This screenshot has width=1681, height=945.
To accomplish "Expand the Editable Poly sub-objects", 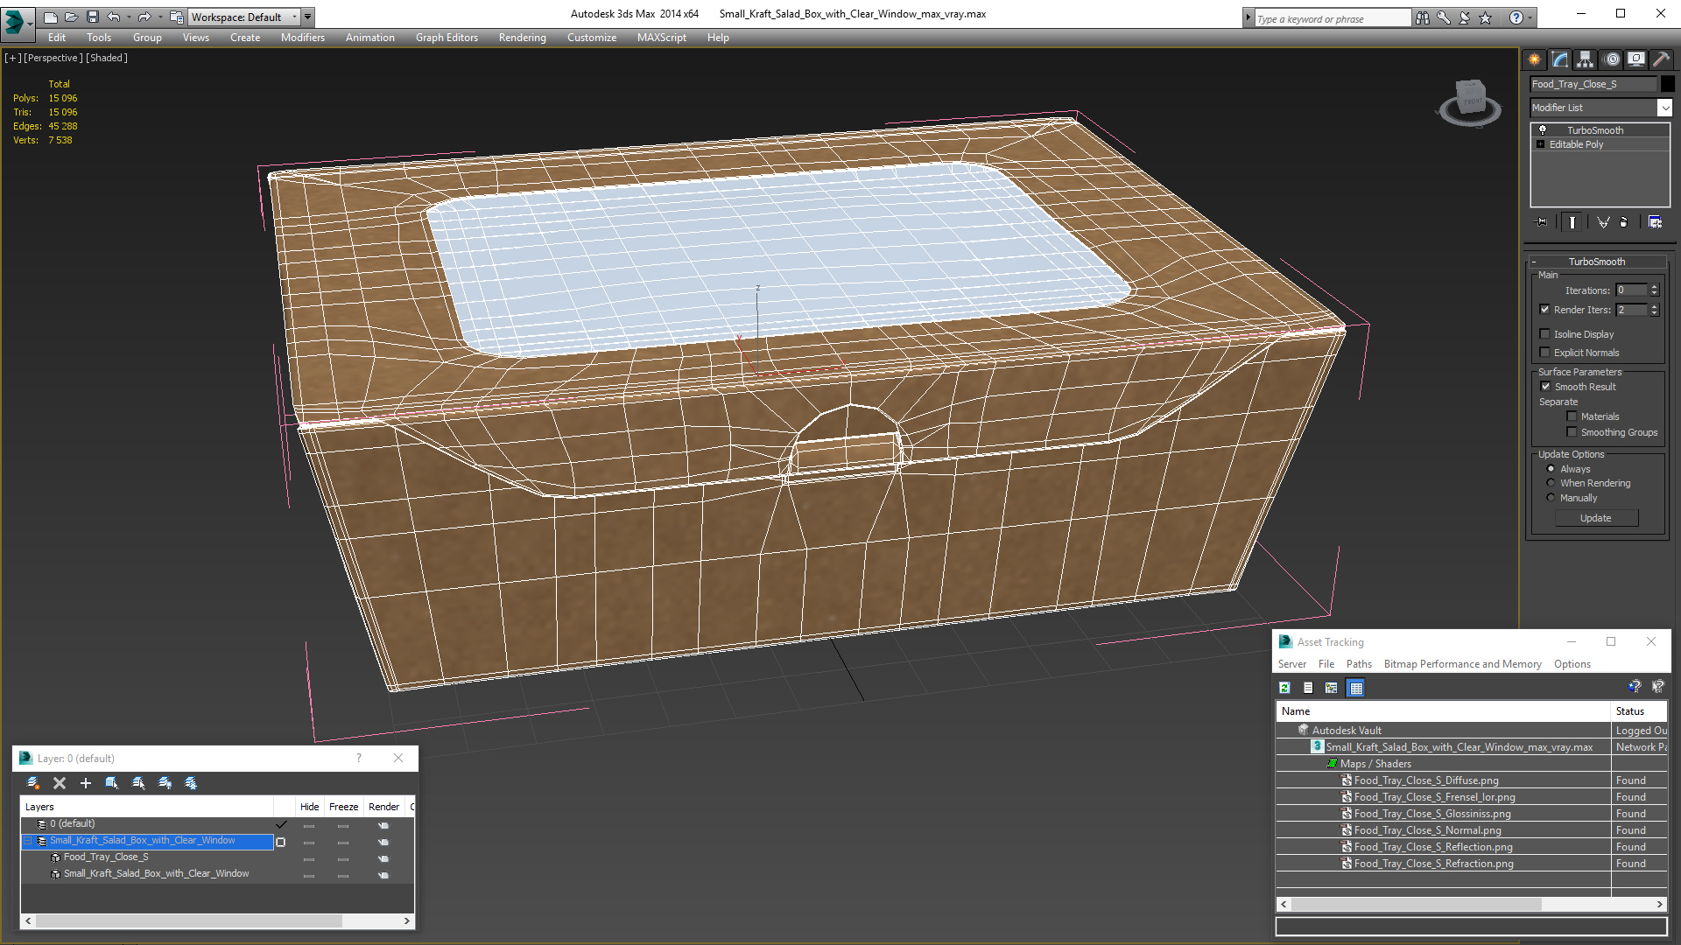I will click(x=1540, y=144).
